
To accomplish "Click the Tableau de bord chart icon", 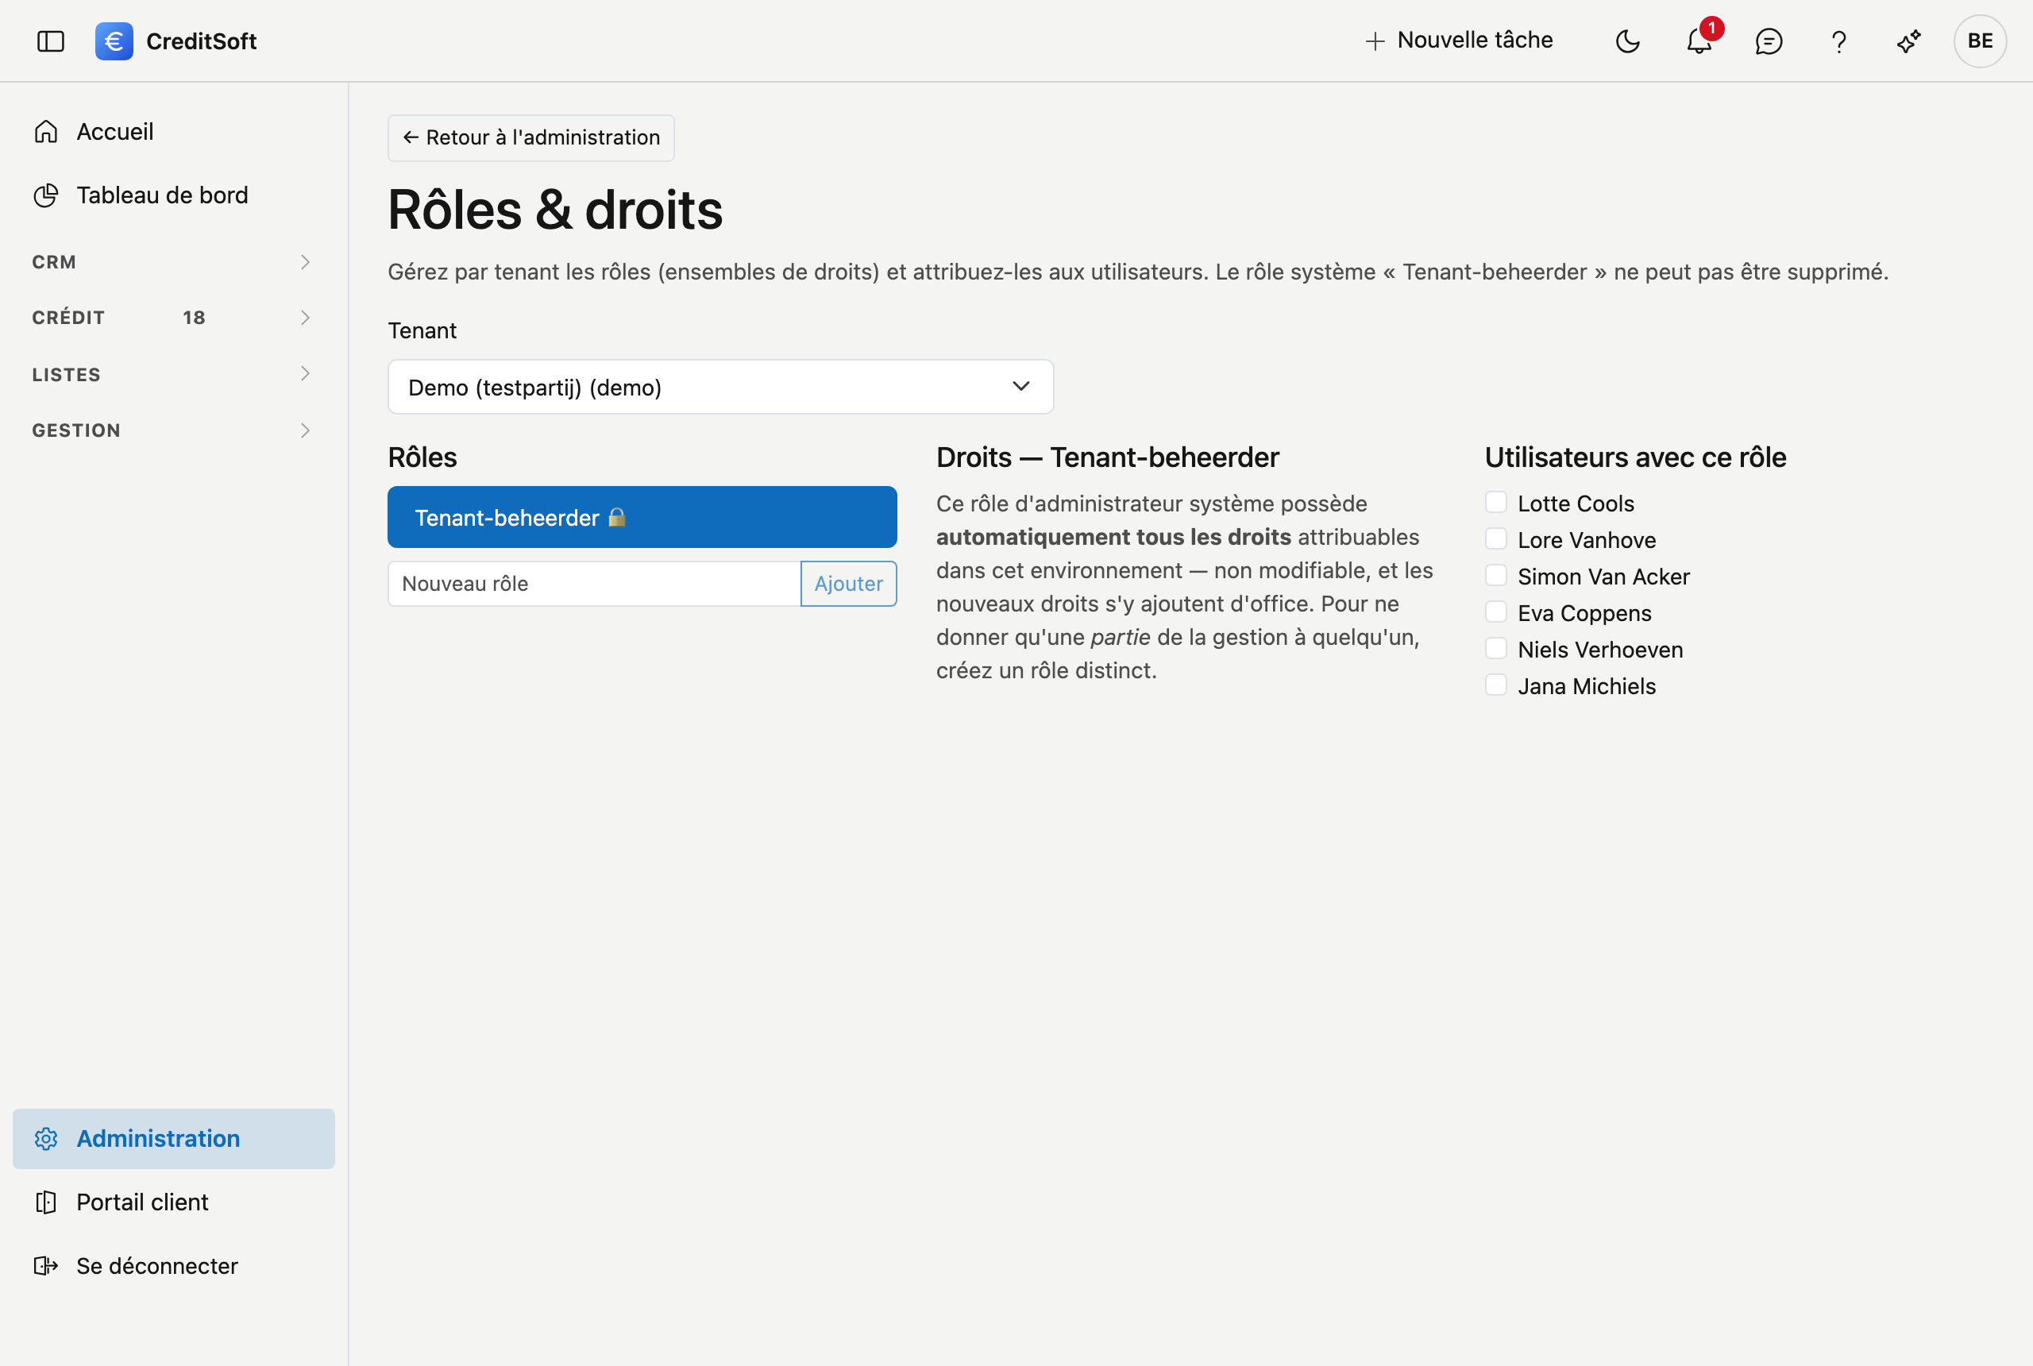I will click(46, 195).
